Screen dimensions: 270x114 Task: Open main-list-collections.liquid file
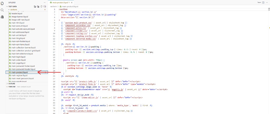(22, 54)
